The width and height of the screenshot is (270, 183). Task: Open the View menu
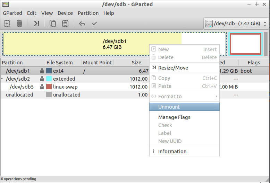point(47,13)
